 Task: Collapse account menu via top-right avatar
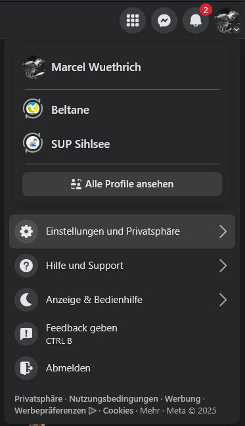[227, 20]
